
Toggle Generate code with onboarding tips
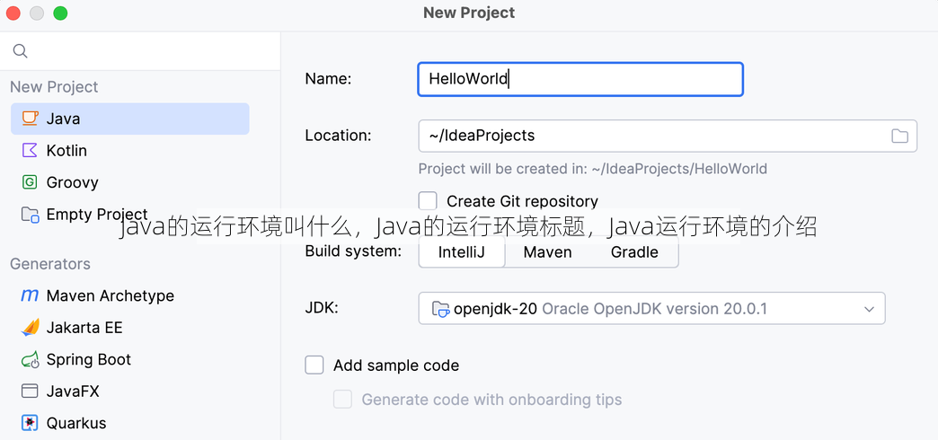pyautogui.click(x=343, y=400)
